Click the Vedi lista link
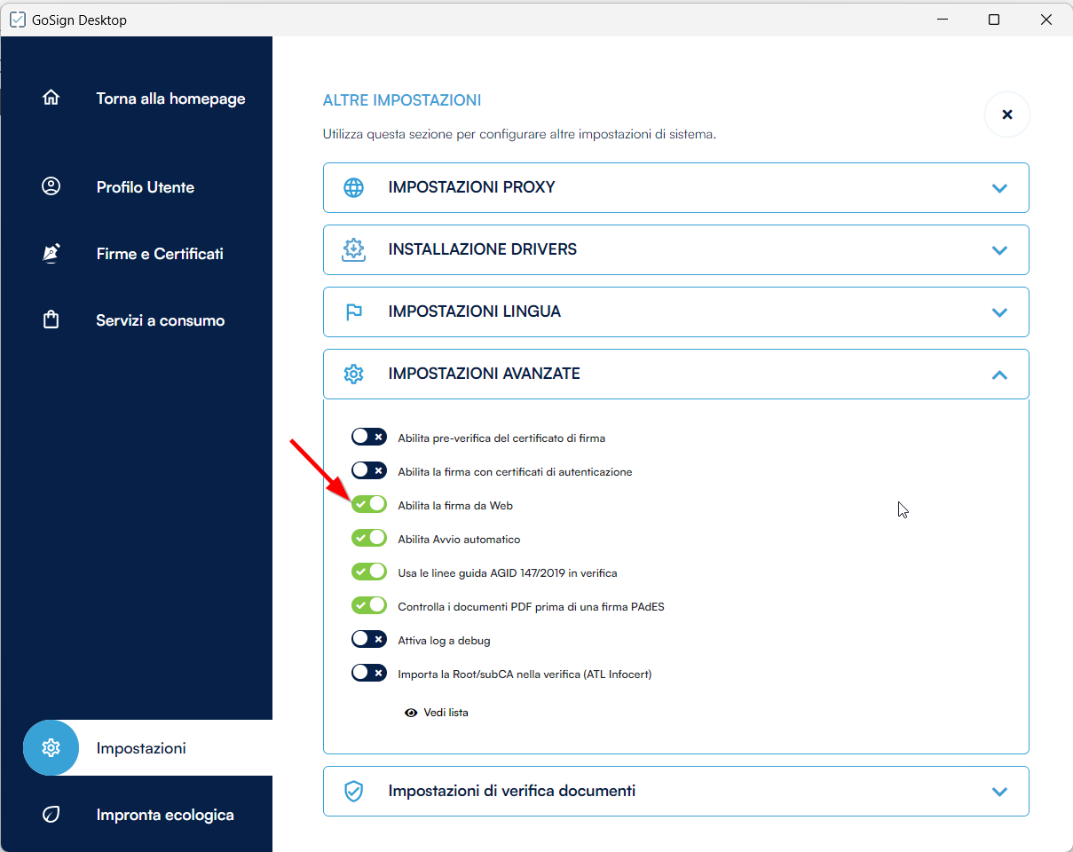This screenshot has height=852, width=1073. (445, 713)
